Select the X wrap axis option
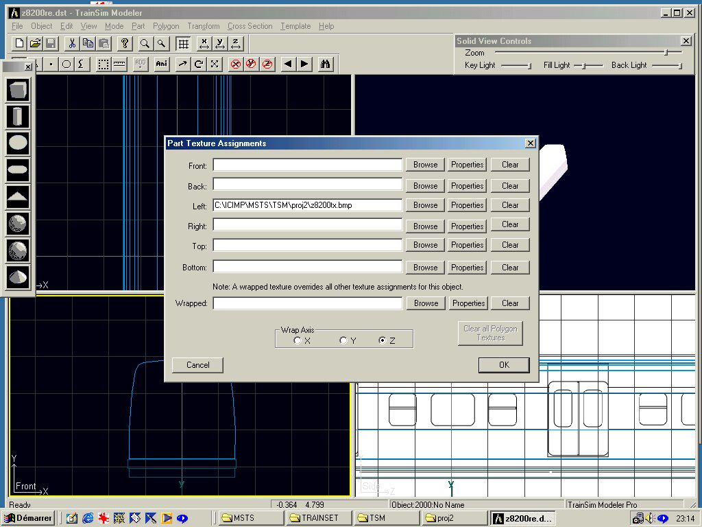The height and width of the screenshot is (527, 702). pos(297,341)
